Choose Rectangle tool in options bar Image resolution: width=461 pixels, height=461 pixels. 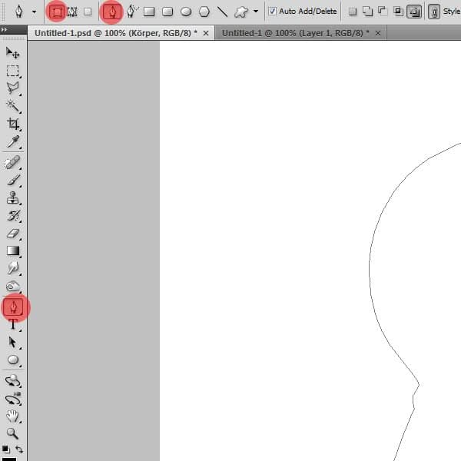tap(149, 12)
